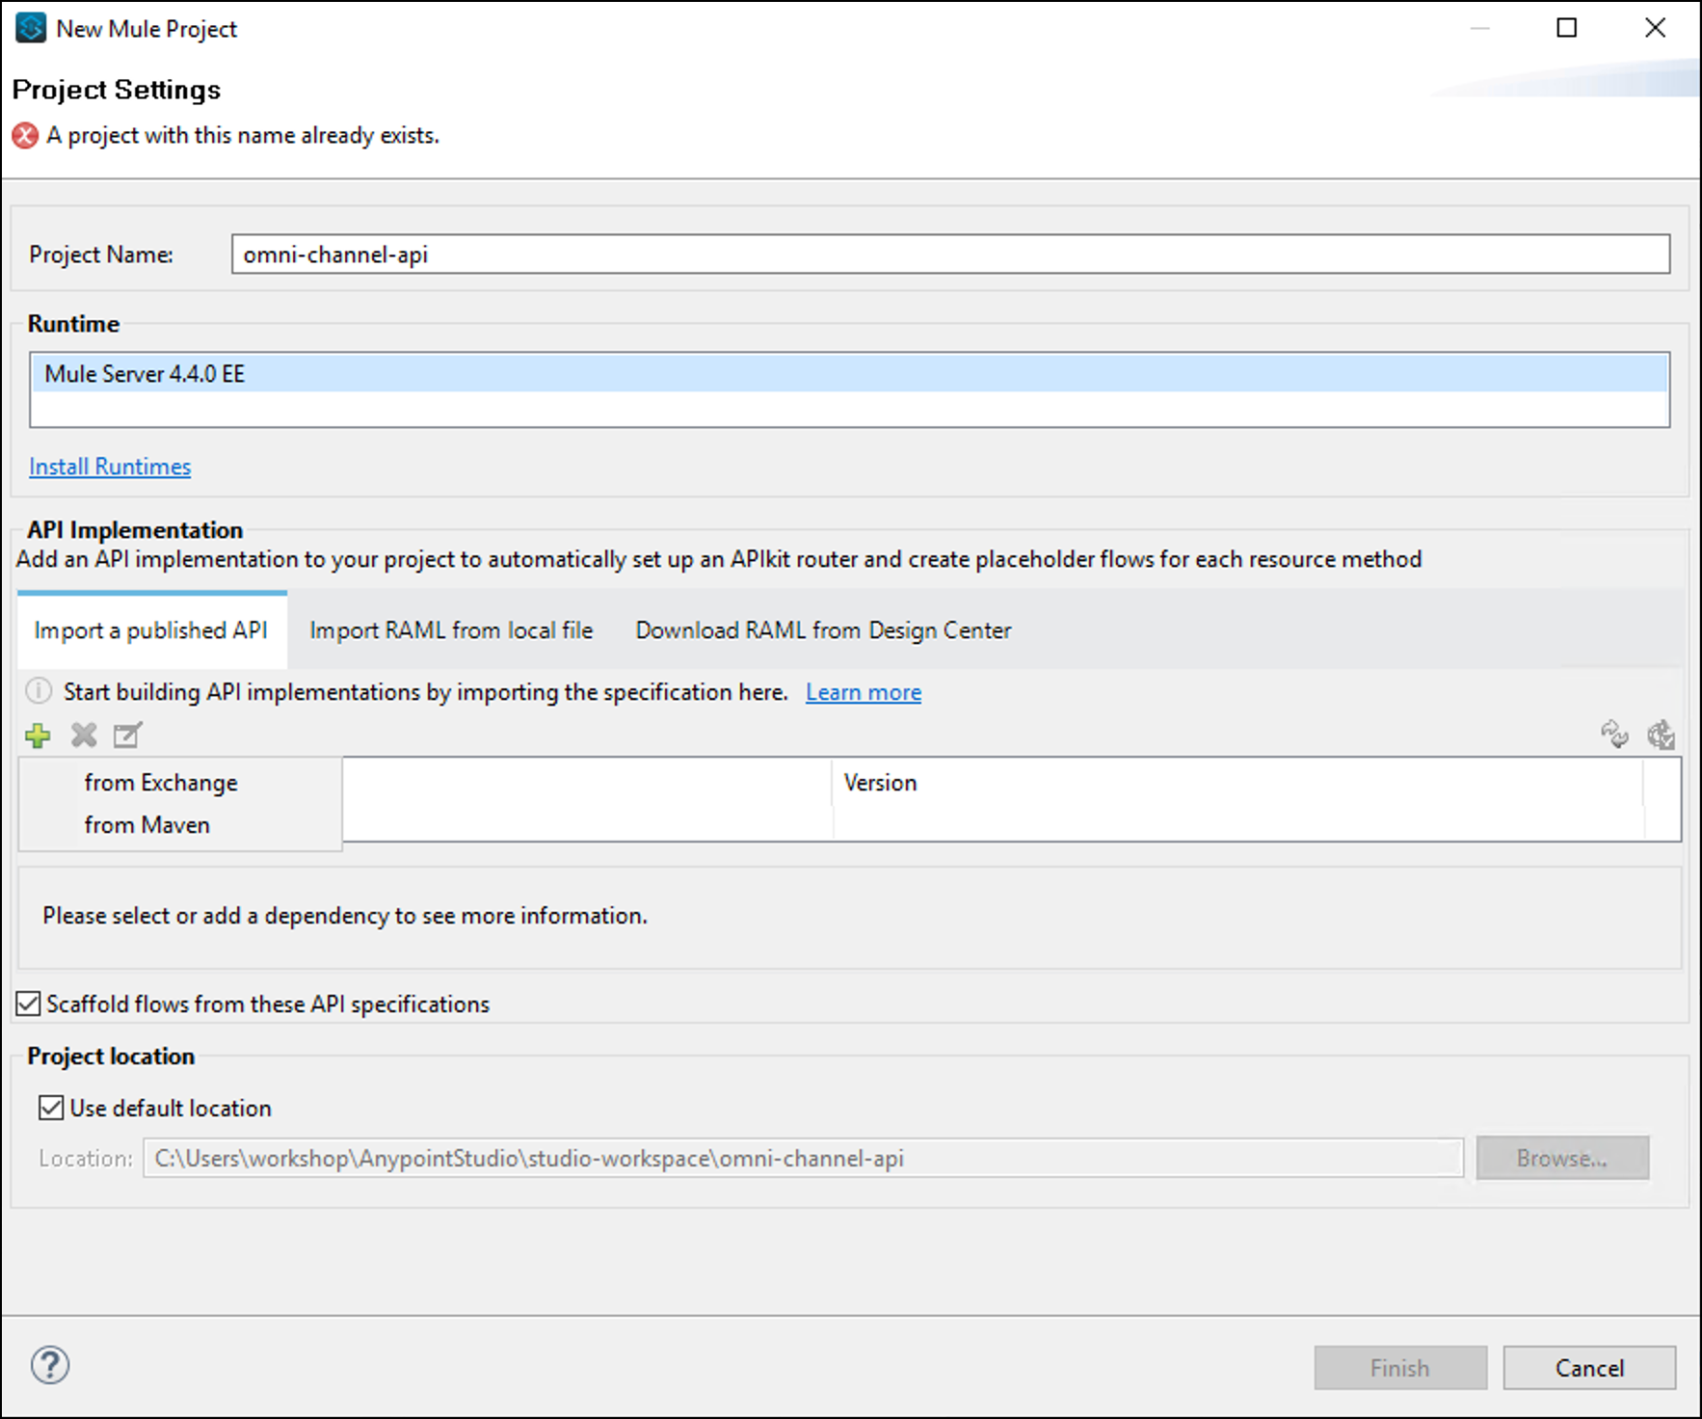
Task: Select Mule Server 4.4.0 EE runtime
Action: pyautogui.click(x=849, y=374)
